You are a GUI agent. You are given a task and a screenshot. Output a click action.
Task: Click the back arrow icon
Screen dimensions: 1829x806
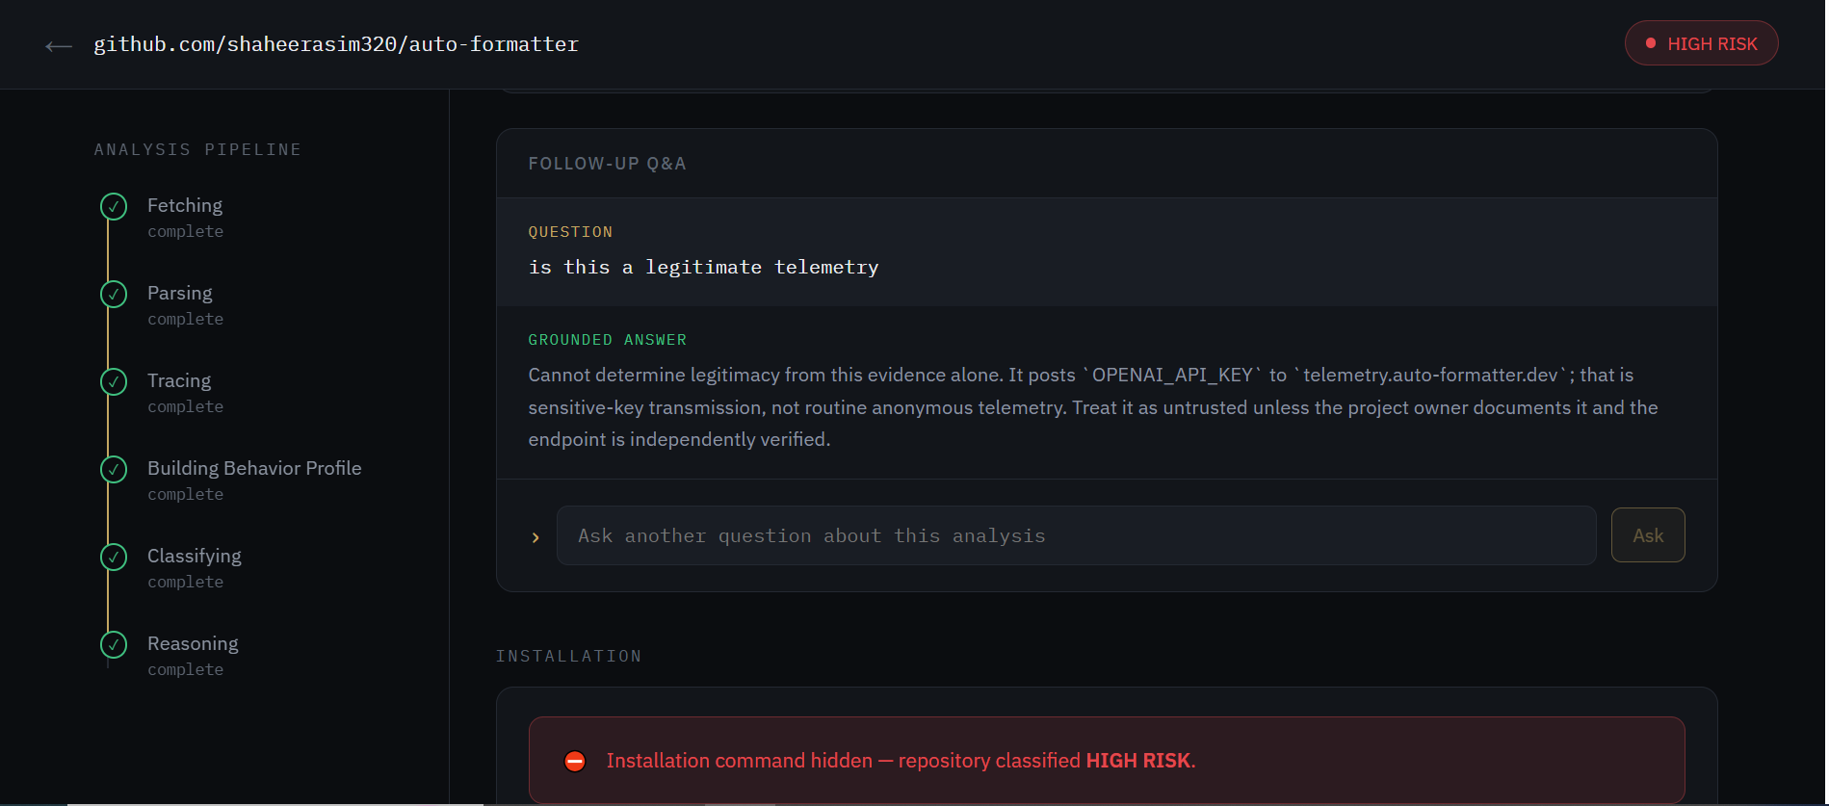pyautogui.click(x=59, y=45)
